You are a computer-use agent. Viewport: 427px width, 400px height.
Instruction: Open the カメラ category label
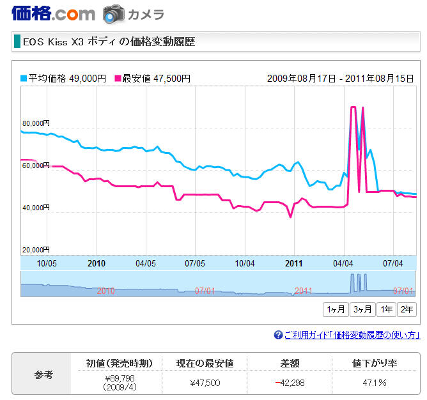(146, 15)
